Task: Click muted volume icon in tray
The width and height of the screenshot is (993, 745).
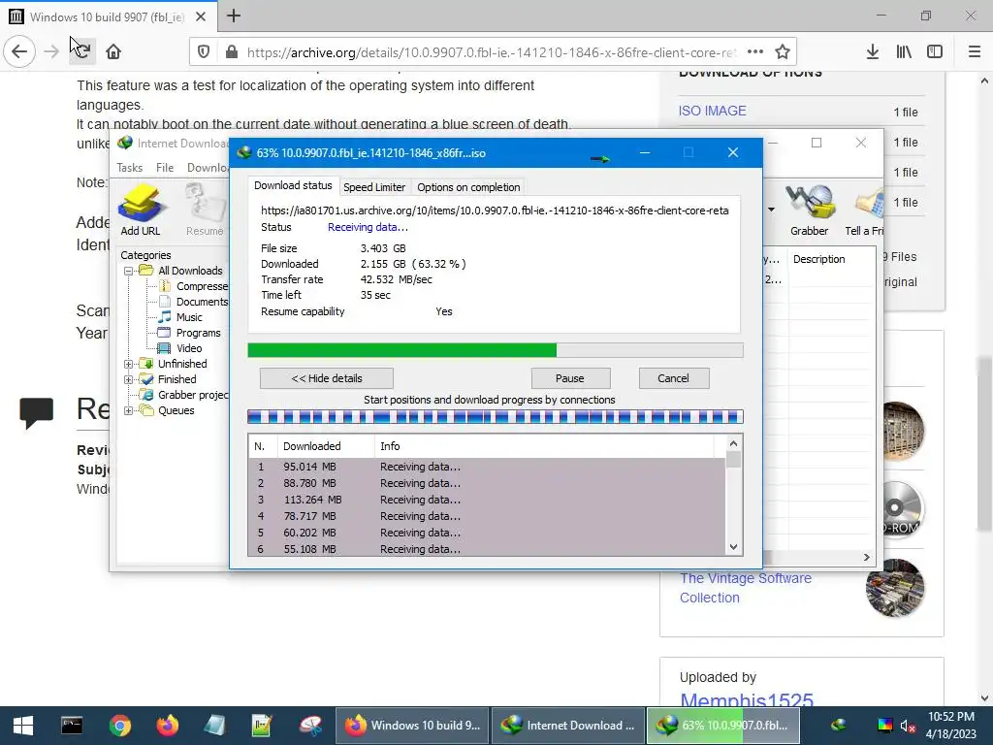Action: click(x=908, y=726)
